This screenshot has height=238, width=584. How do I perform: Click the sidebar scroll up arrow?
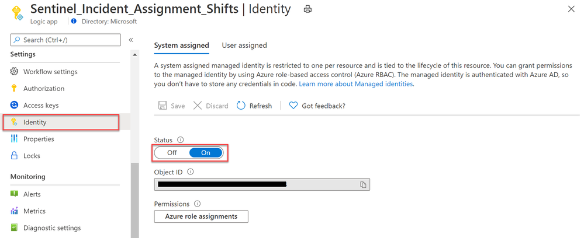coord(134,55)
